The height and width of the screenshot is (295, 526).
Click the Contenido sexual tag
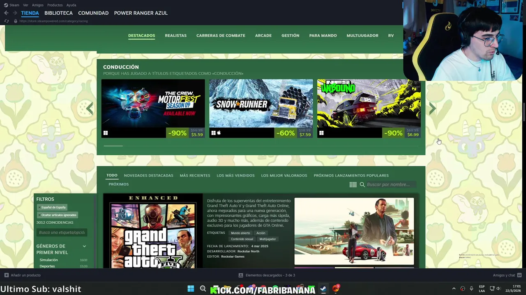tap(242, 239)
